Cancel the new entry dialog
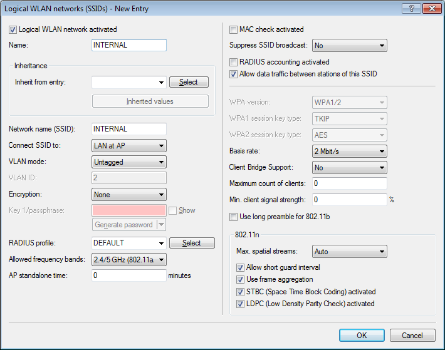445x350 pixels. 412,336
